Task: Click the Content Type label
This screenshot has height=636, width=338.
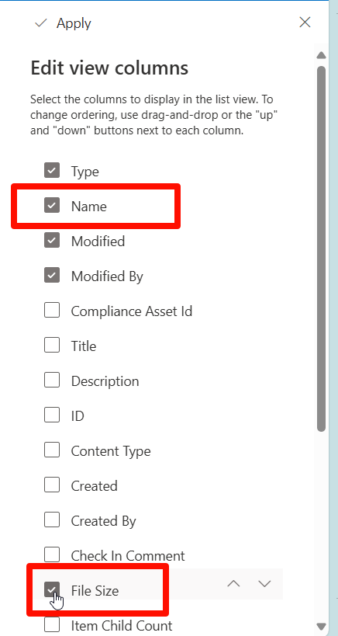Action: point(111,451)
